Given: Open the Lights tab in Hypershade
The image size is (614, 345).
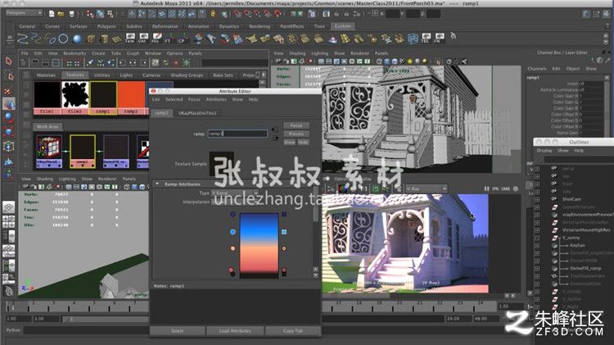Looking at the screenshot, I should pos(126,75).
